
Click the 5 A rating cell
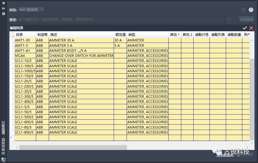[120, 46]
